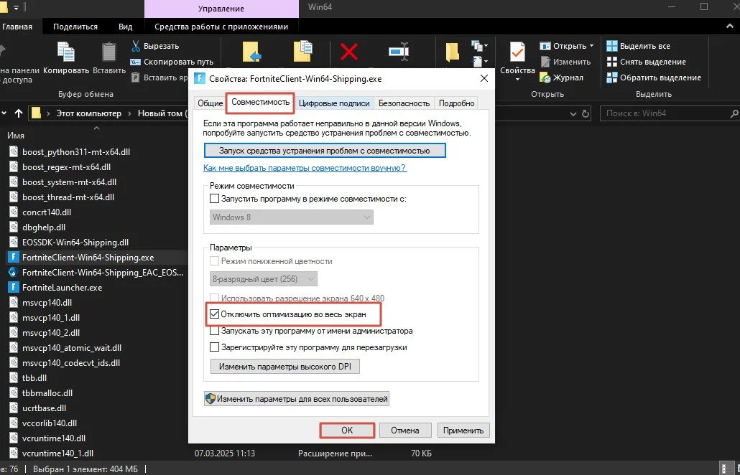
Task: Toggle the 640 x 480 resolution checkbox
Action: [x=214, y=298]
